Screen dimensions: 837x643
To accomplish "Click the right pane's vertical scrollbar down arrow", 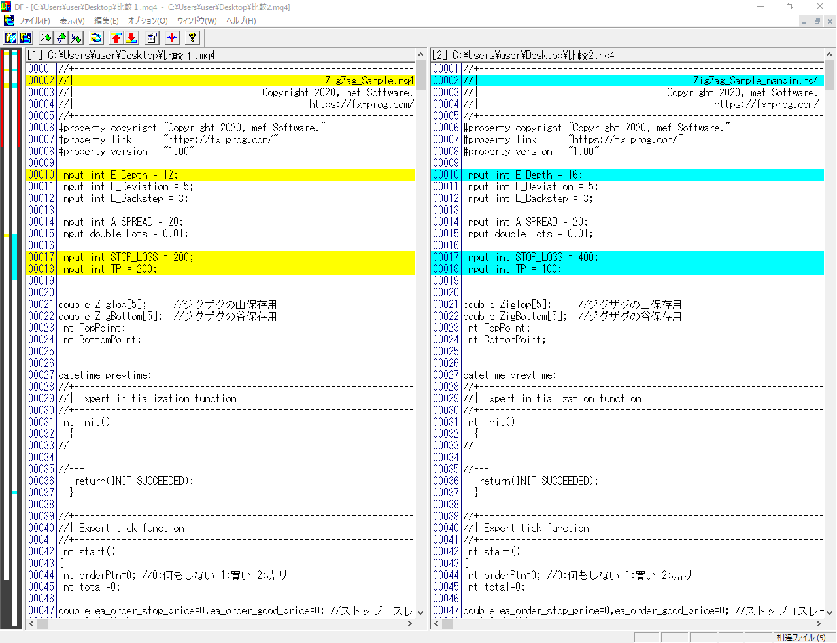I will click(x=829, y=612).
